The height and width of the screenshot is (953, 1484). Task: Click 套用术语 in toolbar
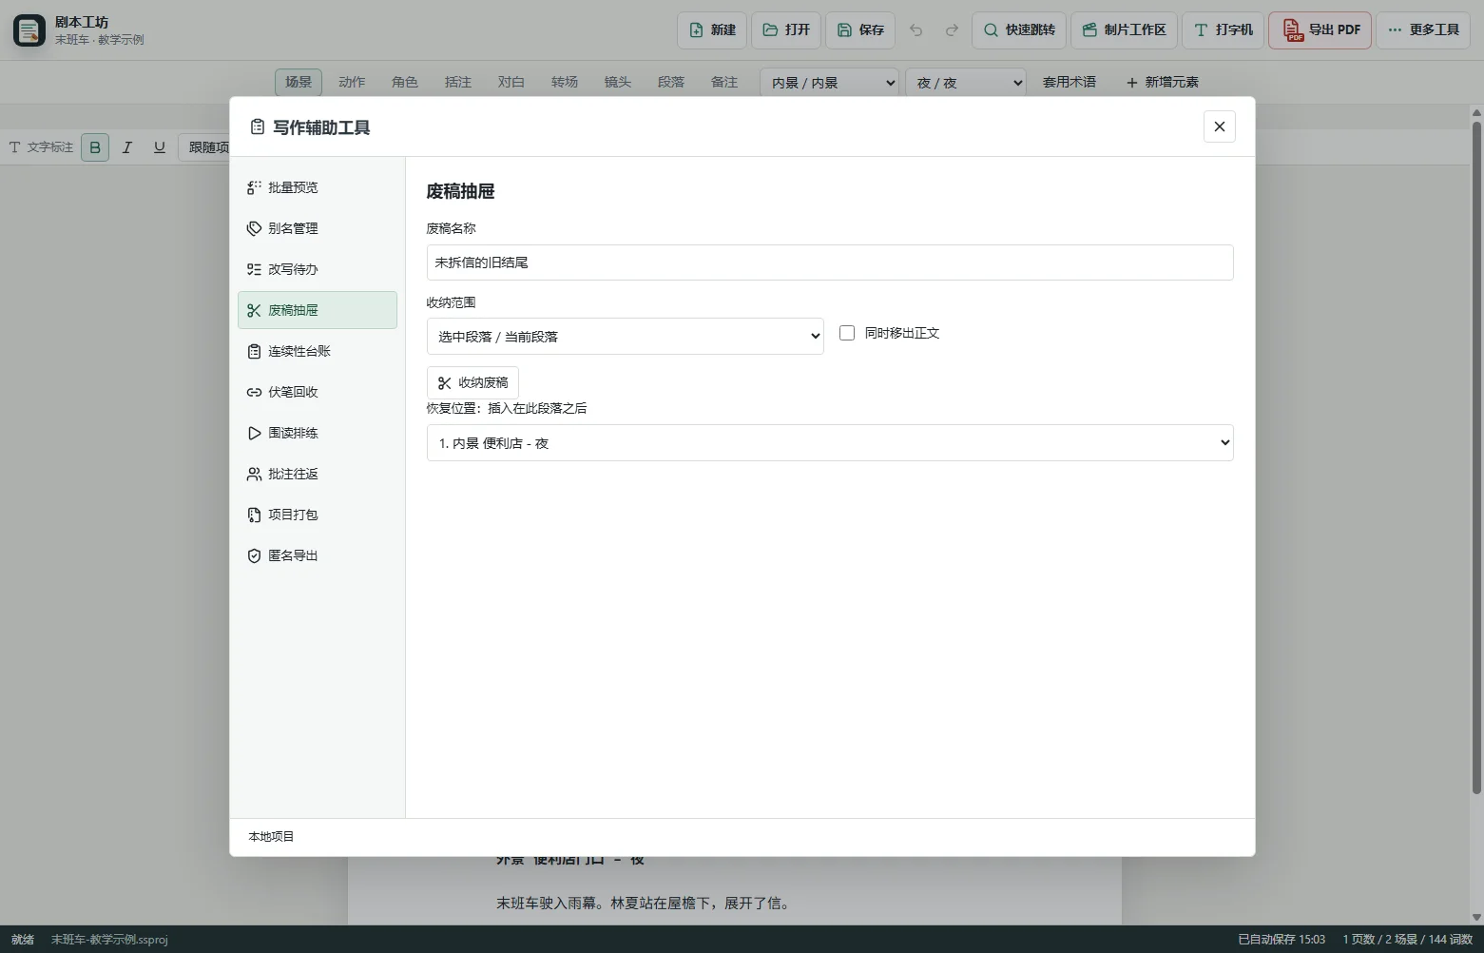click(x=1069, y=83)
